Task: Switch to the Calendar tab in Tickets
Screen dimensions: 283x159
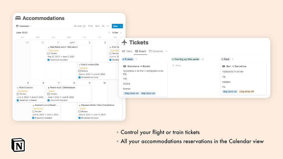Action: (156, 51)
